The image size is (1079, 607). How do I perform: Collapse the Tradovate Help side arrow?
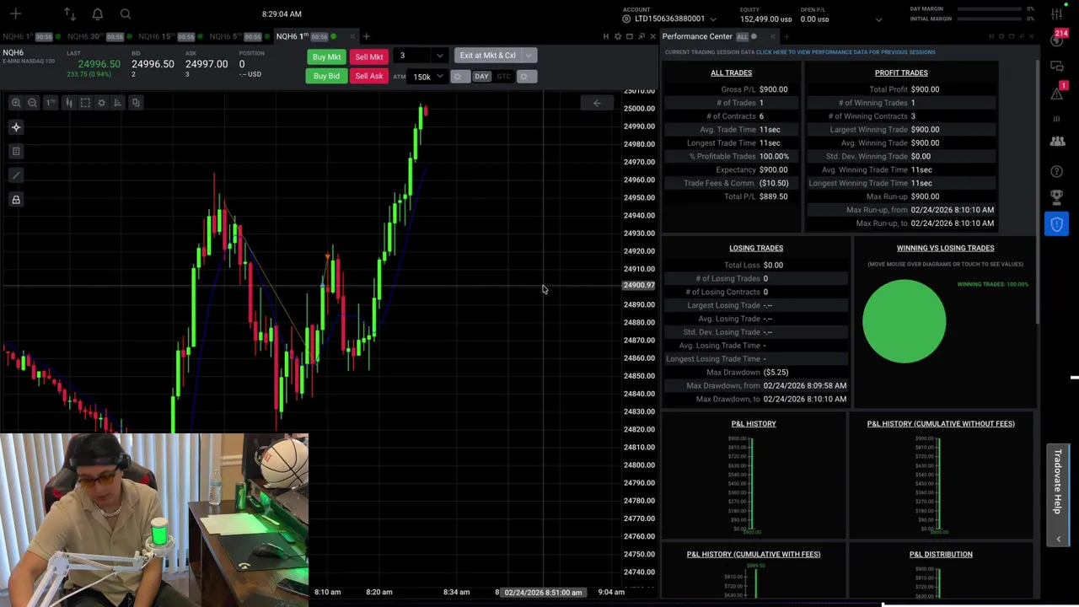pos(1059,539)
